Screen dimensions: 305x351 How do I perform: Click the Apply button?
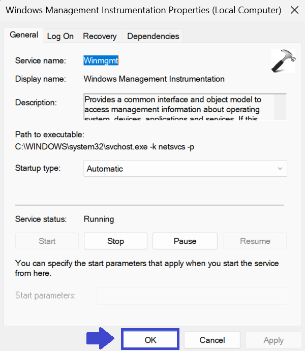273,340
